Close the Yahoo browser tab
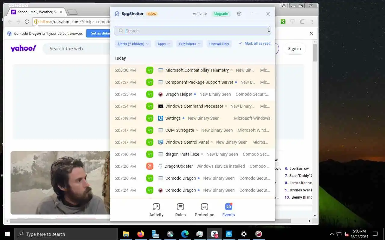Screen dimensions: 385x240 [61, 12]
